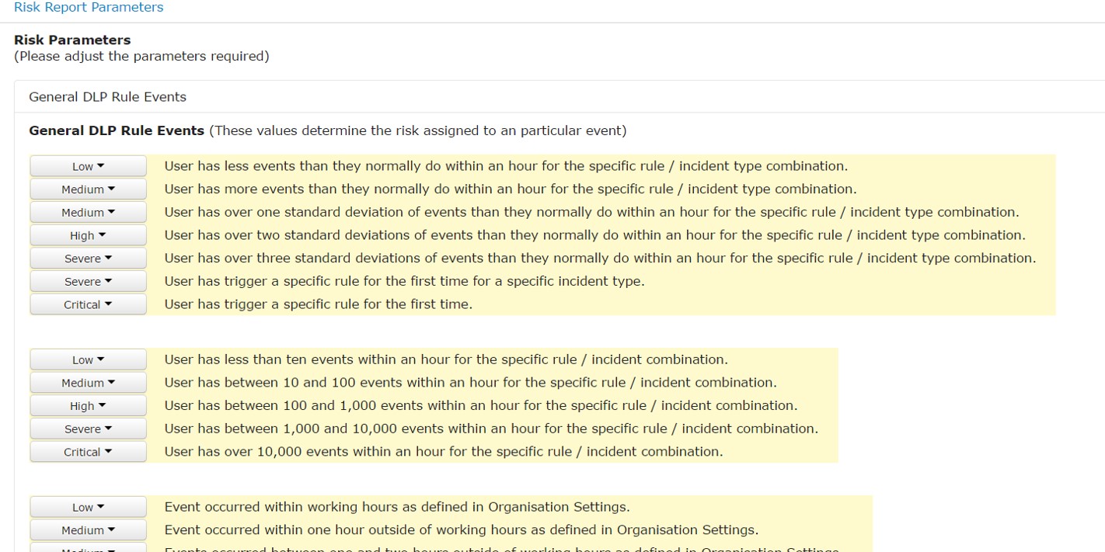1105x552 pixels.
Task: Click the text about less events than normal
Action: [505, 166]
